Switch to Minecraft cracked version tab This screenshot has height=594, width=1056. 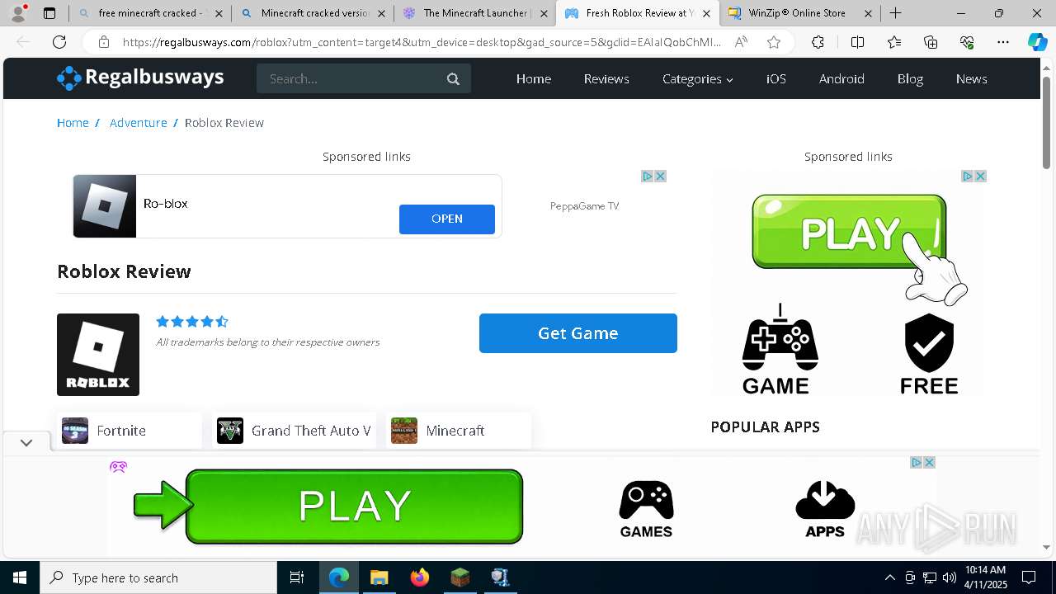pyautogui.click(x=312, y=13)
